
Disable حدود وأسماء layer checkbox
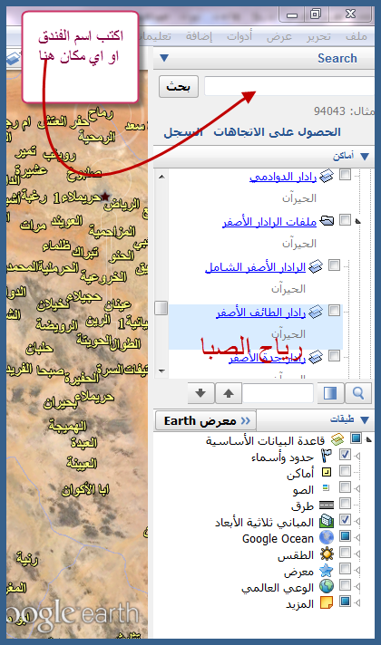[x=345, y=455]
